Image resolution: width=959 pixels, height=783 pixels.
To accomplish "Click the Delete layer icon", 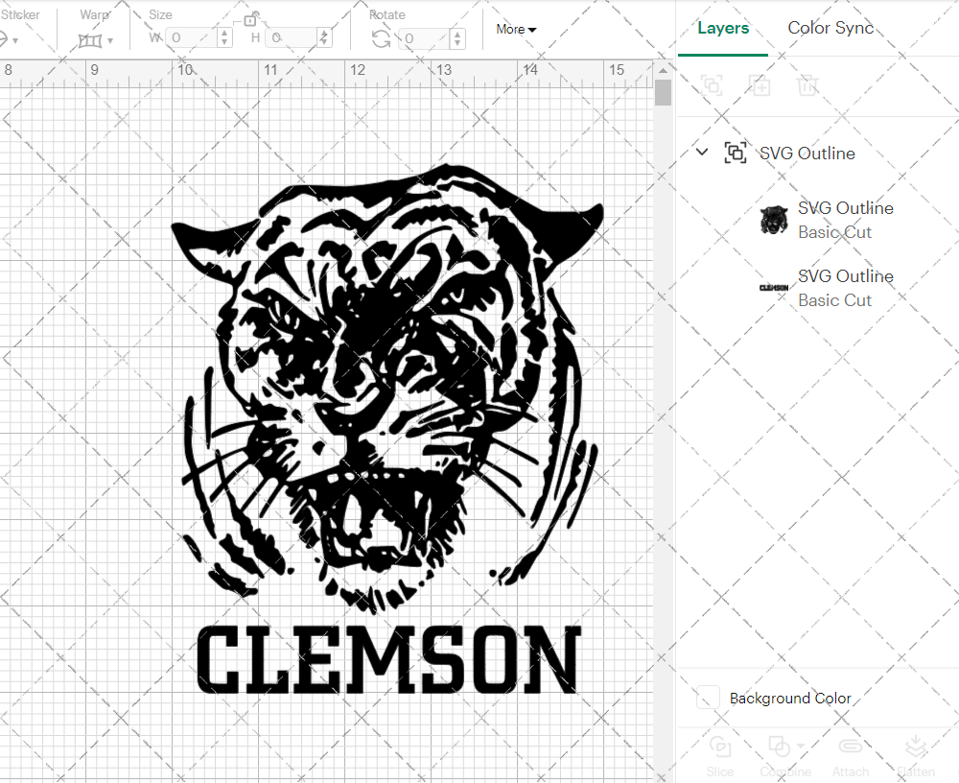I will tap(808, 85).
